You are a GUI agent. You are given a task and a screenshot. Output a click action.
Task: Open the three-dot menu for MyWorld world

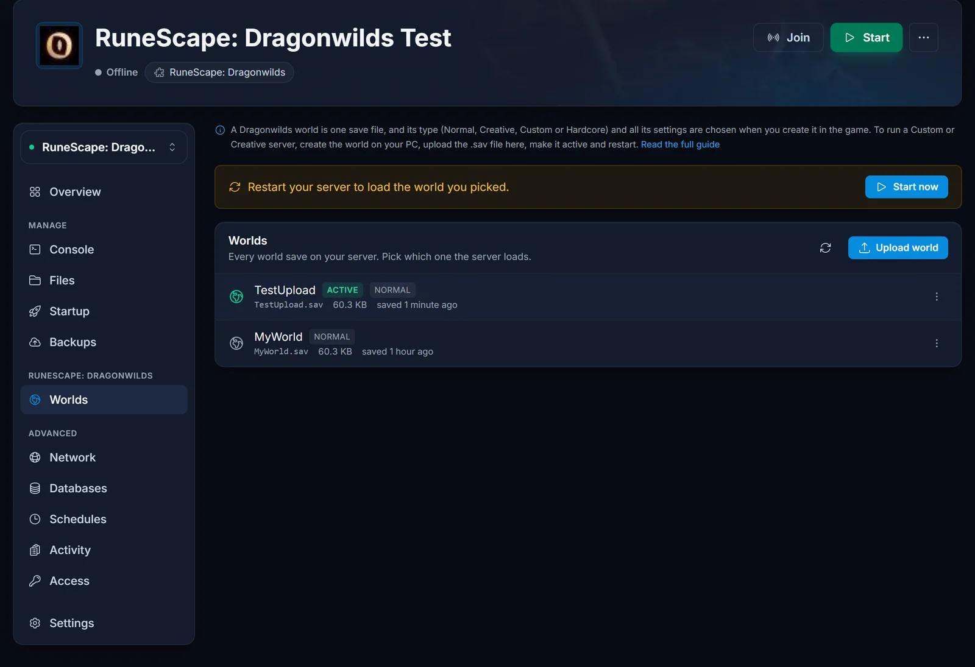tap(937, 344)
